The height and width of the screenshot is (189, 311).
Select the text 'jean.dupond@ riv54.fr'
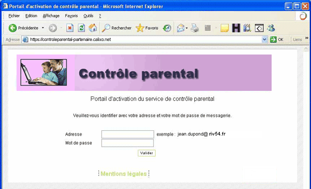[x=201, y=134]
